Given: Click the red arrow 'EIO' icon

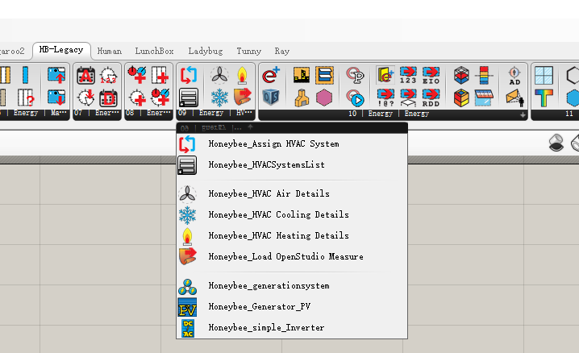Looking at the screenshot, I should pos(431,76).
